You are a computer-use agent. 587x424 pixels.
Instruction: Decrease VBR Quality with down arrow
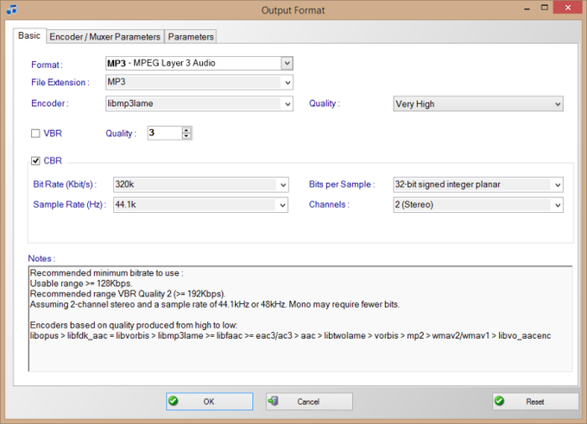tap(186, 136)
